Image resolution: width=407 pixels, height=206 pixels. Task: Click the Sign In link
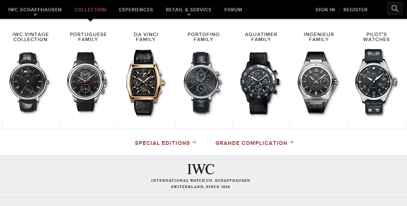(x=325, y=10)
